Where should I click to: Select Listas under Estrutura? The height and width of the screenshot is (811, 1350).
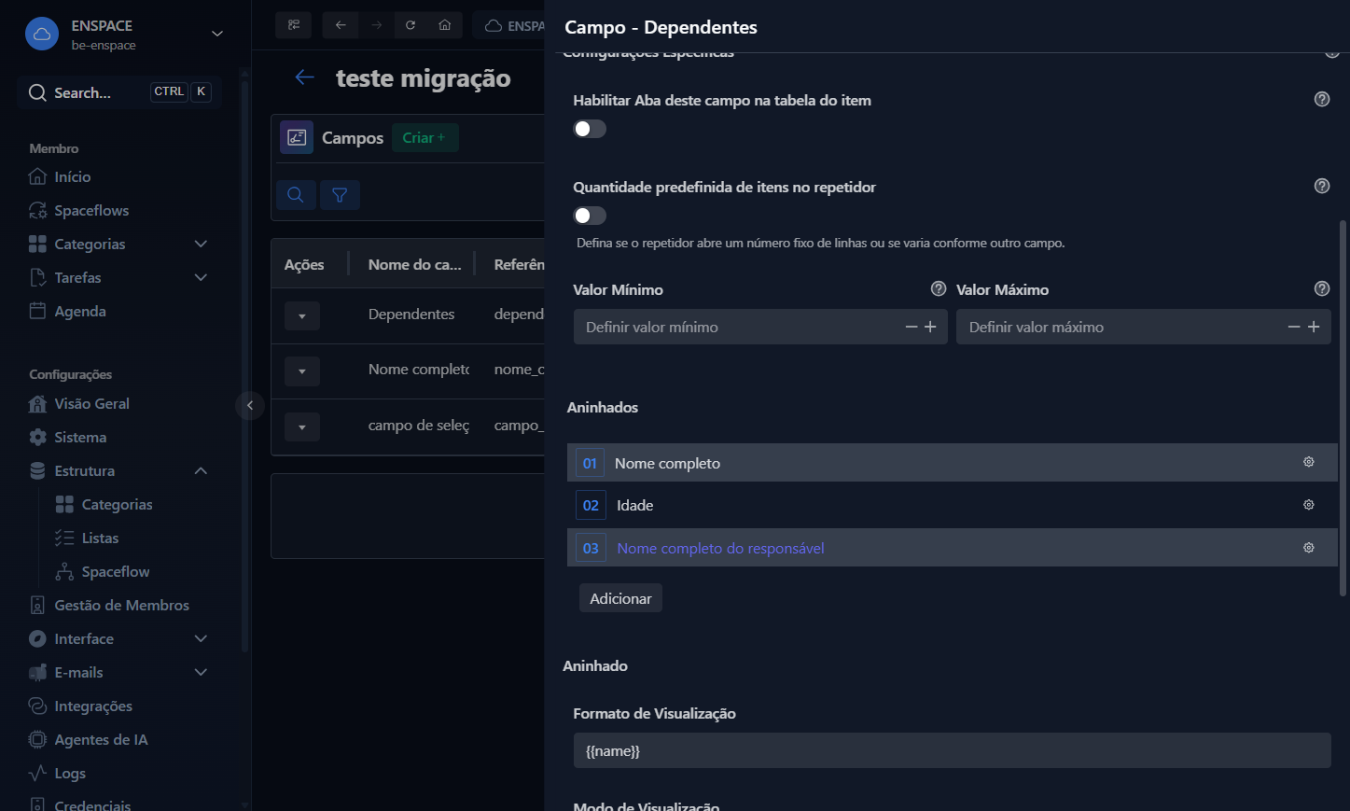87,538
